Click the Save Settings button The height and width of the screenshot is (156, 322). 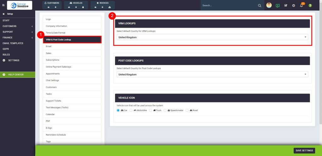[x=304, y=151]
